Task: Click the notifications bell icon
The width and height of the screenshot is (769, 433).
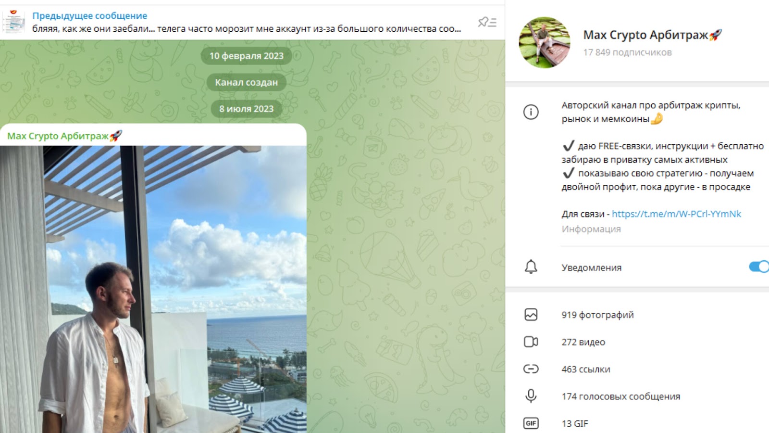Action: tap(531, 267)
